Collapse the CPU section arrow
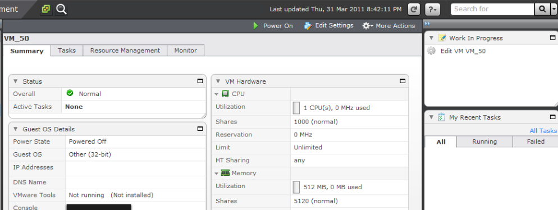The image size is (558, 210). 216,94
